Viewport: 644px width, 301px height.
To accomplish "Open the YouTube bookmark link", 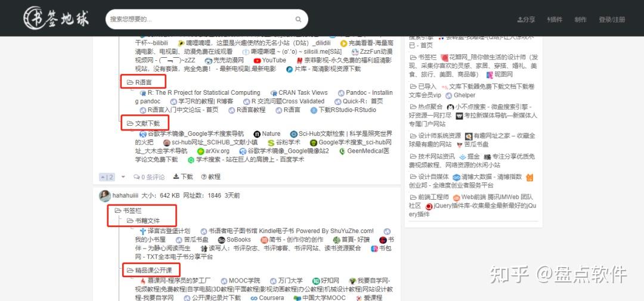I will coord(274,60).
